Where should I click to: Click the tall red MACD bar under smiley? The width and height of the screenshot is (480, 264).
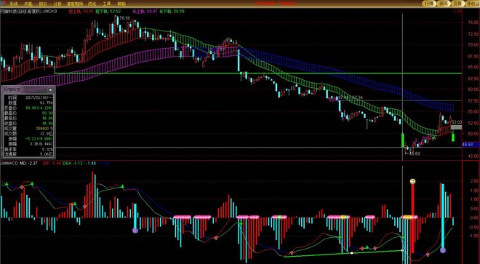[412, 218]
